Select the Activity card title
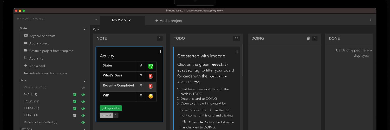The image size is (390, 130). point(107,56)
